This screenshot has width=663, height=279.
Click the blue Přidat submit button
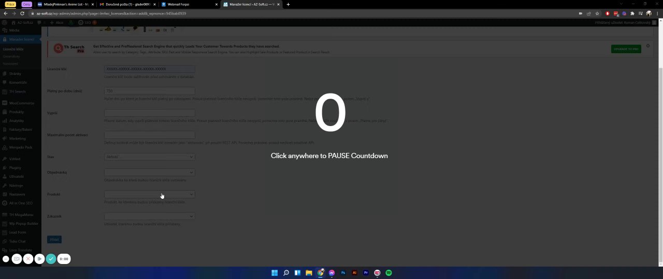[54, 239]
